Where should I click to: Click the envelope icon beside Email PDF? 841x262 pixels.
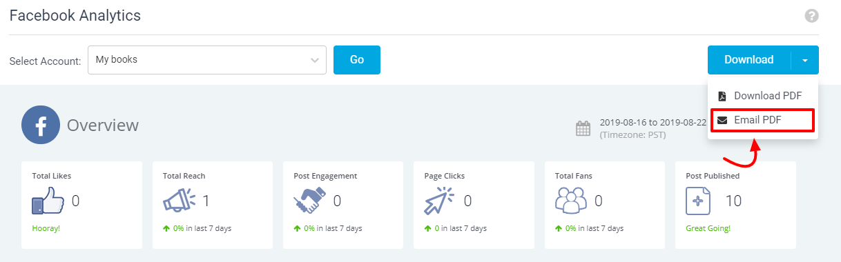coord(722,121)
